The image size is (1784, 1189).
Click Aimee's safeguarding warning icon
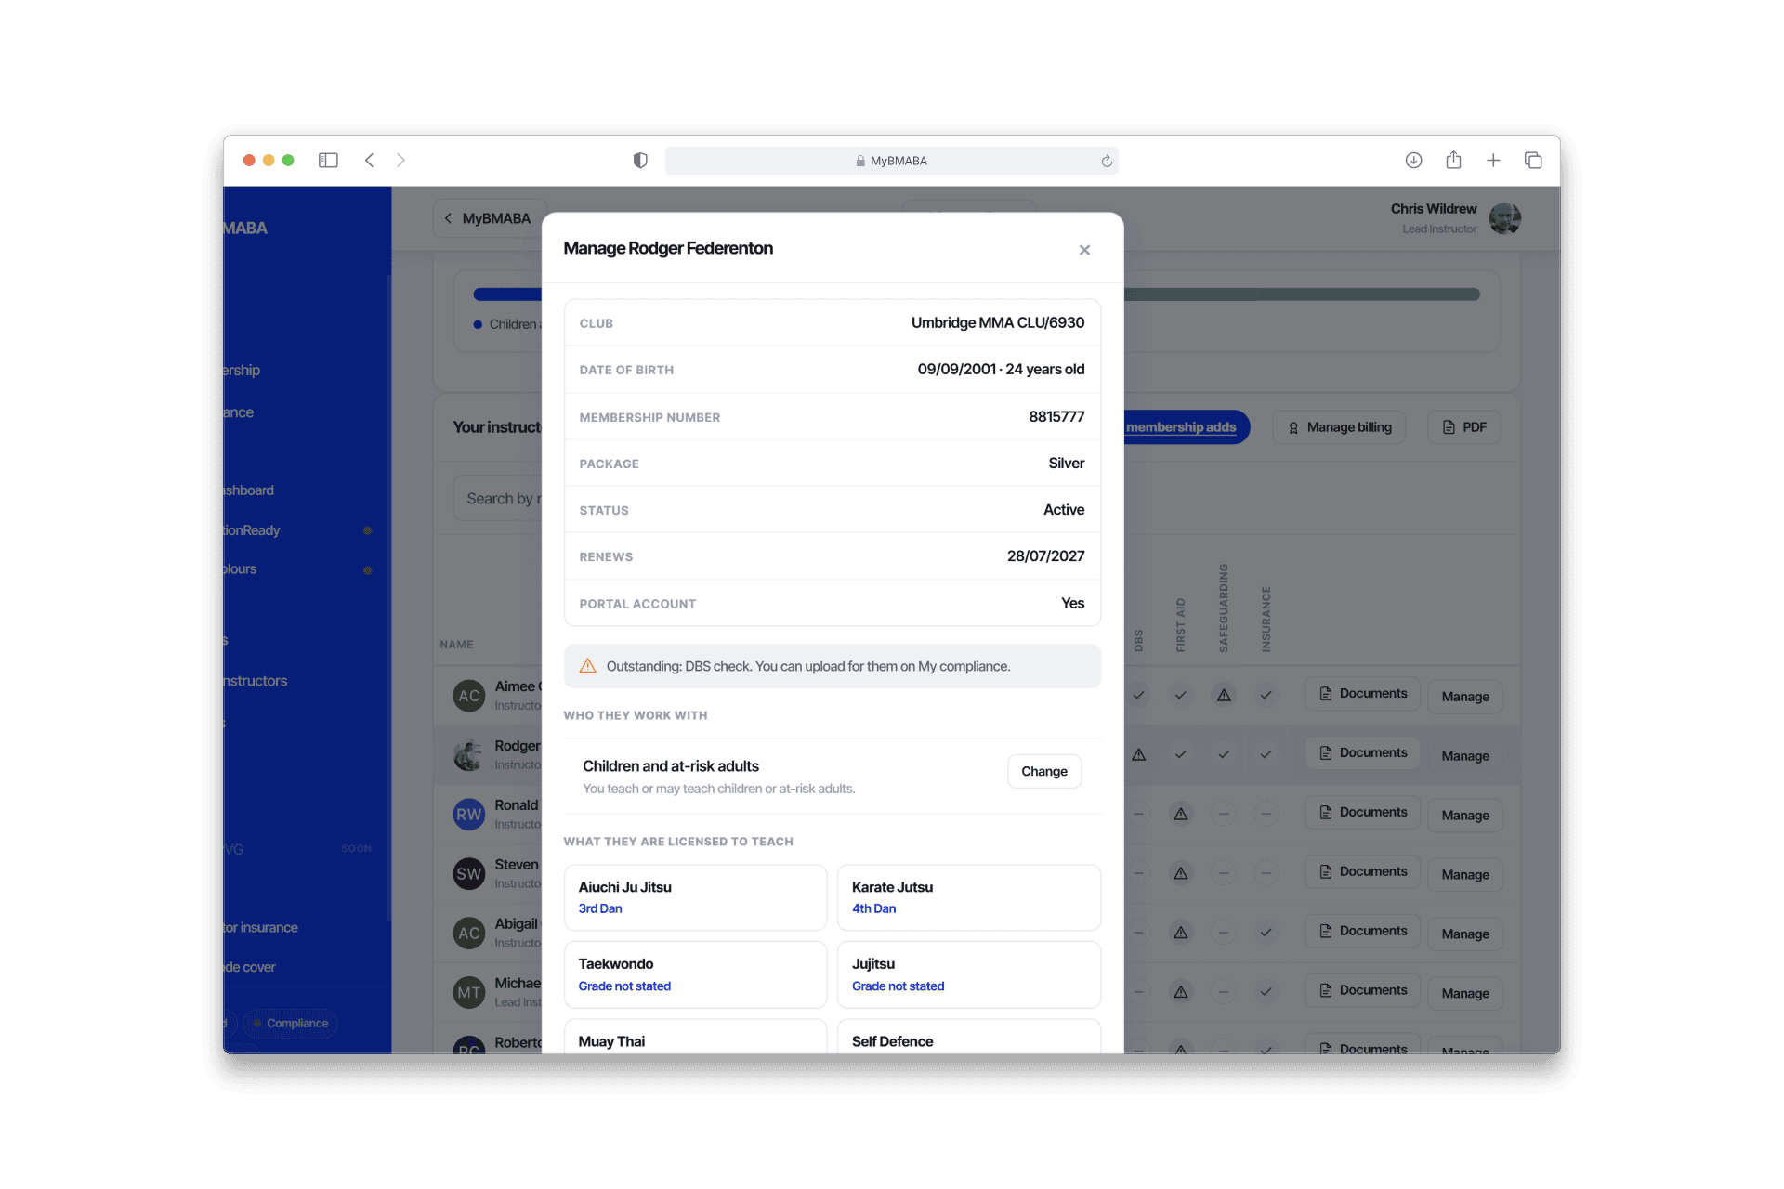(1224, 695)
